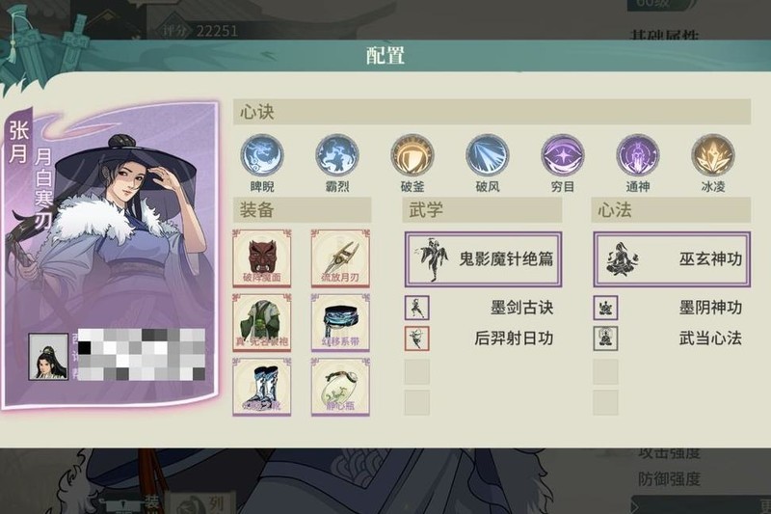Click the 破釜 golden shield icon
The width and height of the screenshot is (771, 514).
click(412, 156)
